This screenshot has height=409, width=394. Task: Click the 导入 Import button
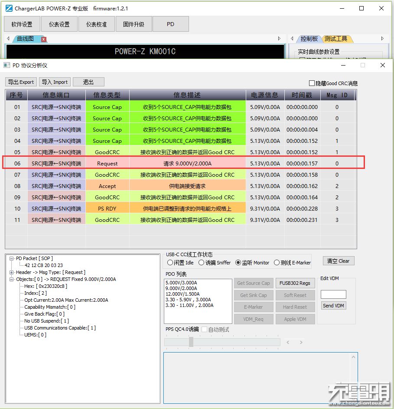[55, 82]
